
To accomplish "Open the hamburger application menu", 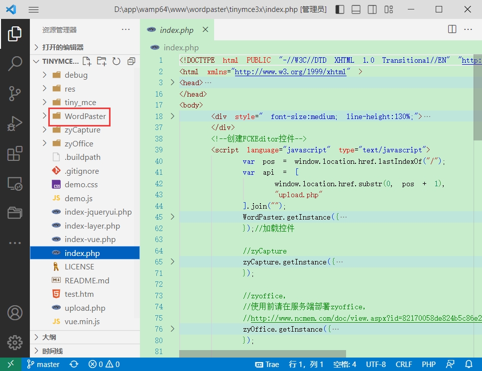I will click(x=33, y=9).
